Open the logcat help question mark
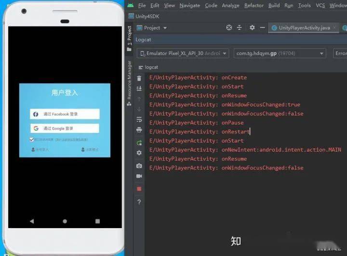The height and width of the screenshot is (256, 347). coord(139,202)
